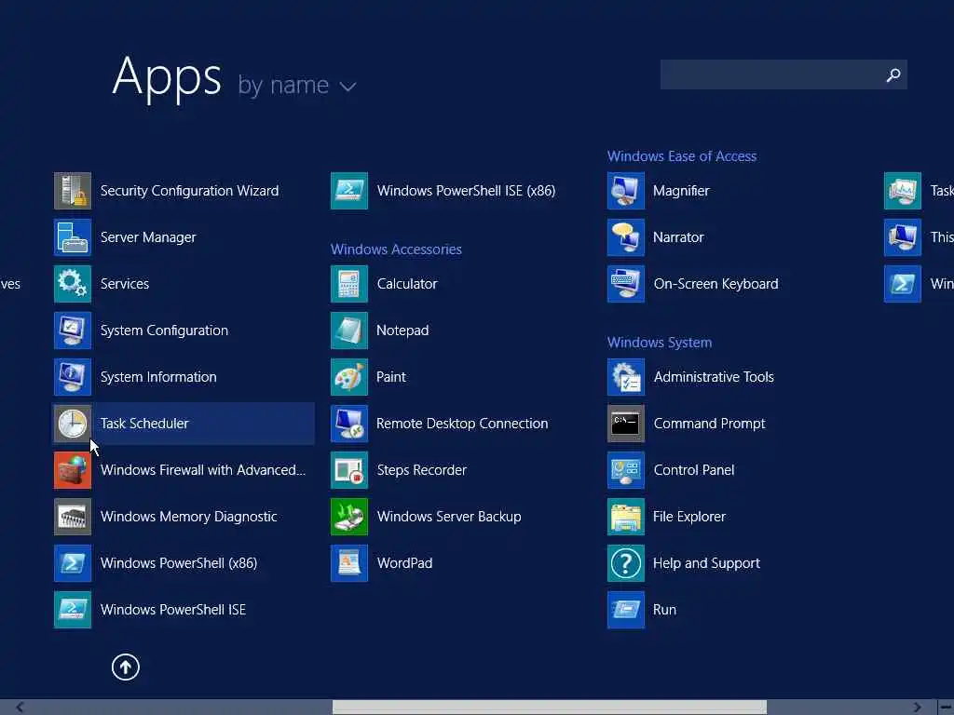Select the 'Windows Accessories' group heading

coord(396,250)
